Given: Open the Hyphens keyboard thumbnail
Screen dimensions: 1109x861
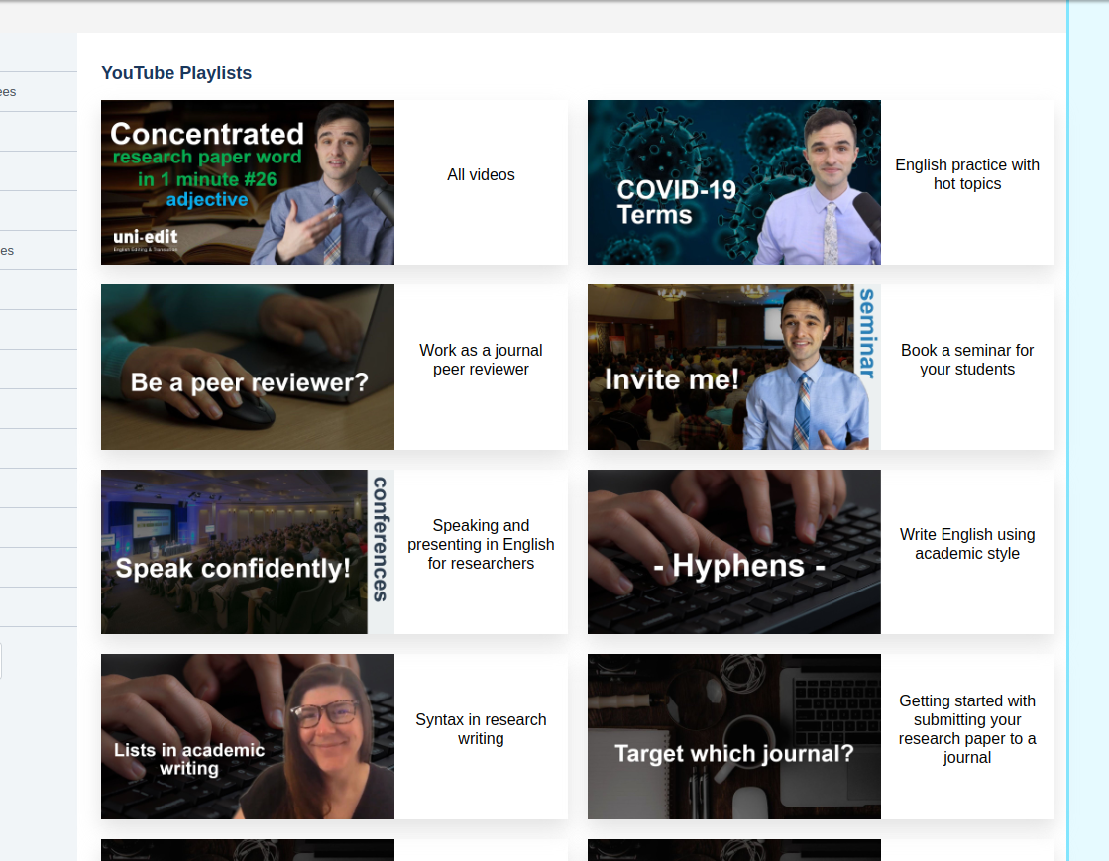Looking at the screenshot, I should click(x=734, y=552).
